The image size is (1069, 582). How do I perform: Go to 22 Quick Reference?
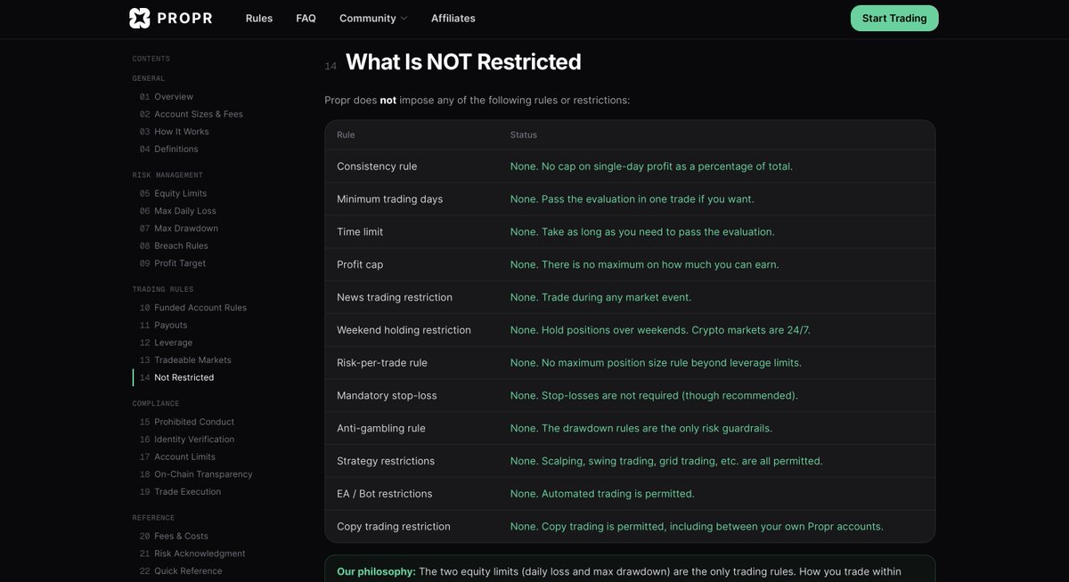pyautogui.click(x=181, y=571)
